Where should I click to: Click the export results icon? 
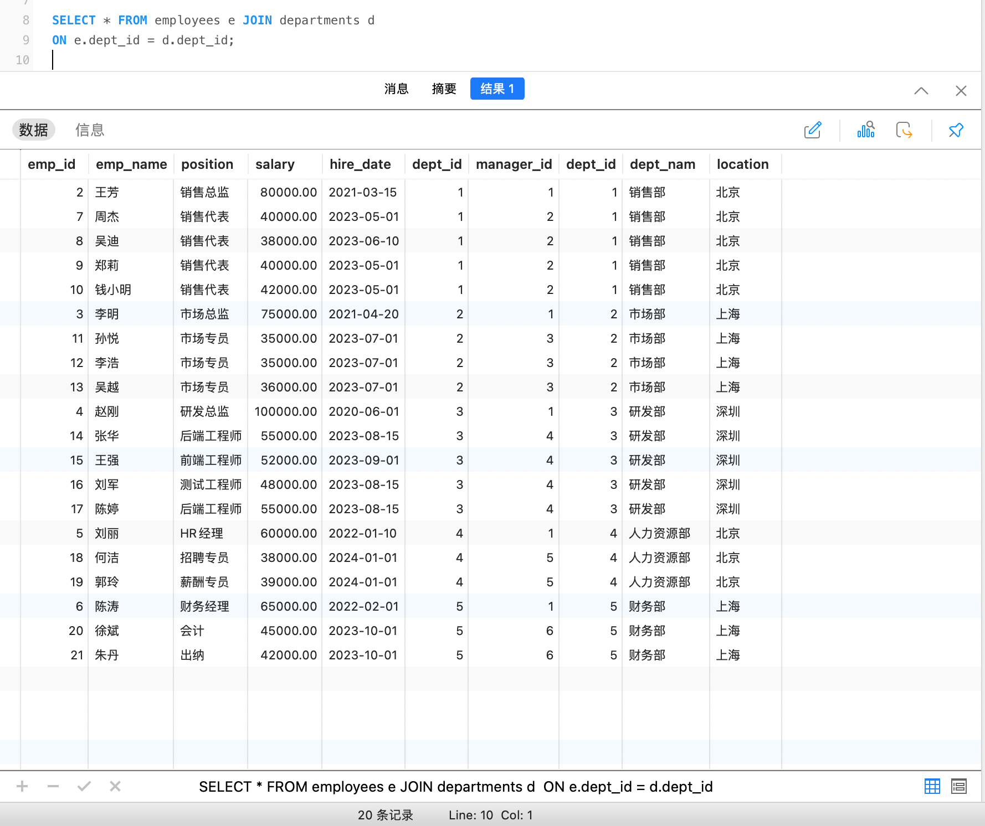[904, 130]
